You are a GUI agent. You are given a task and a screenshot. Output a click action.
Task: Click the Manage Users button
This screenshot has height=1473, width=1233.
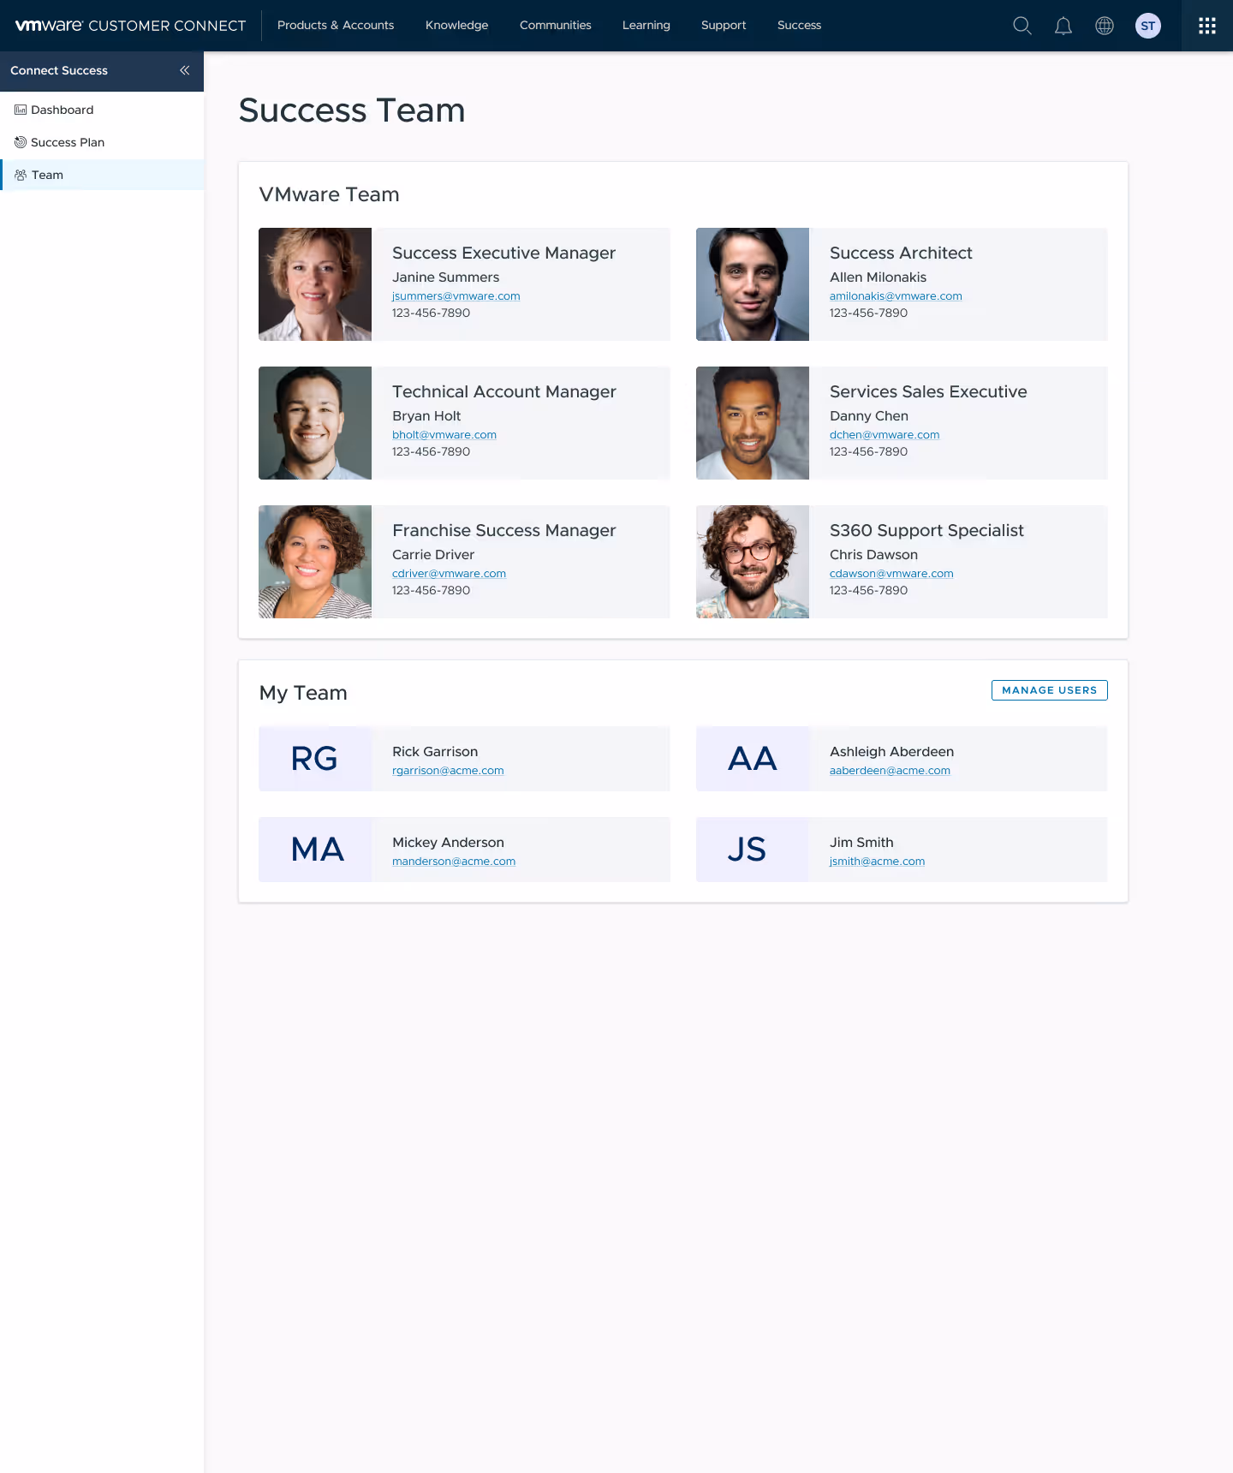pyautogui.click(x=1050, y=690)
